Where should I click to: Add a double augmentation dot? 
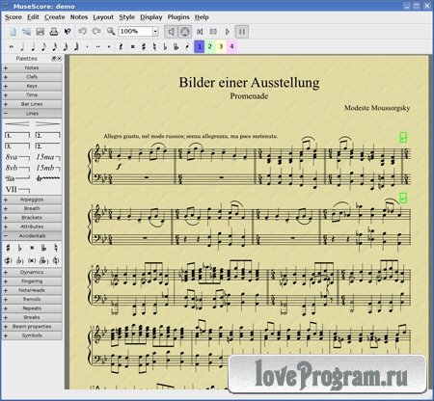[x=98, y=47]
